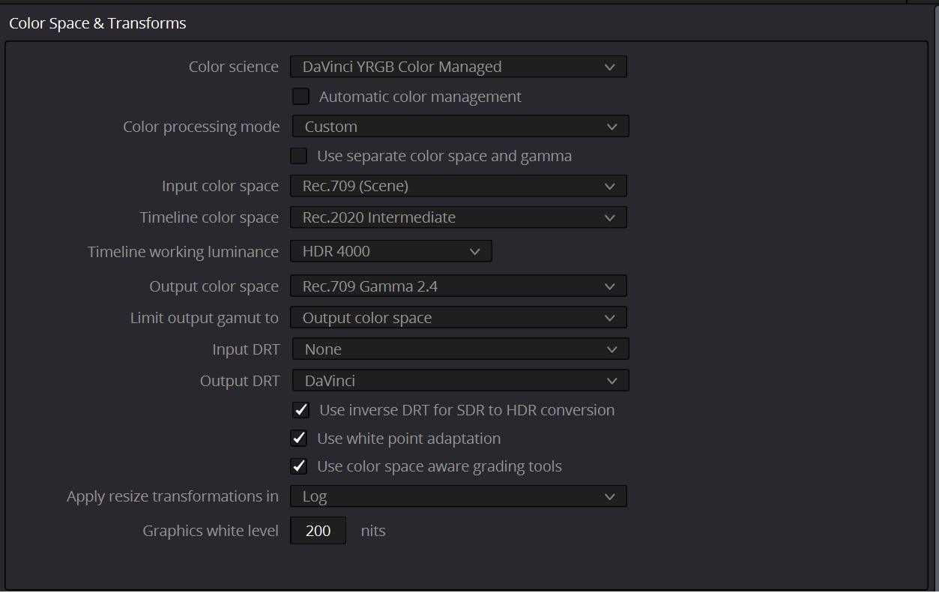Click the "Output color space" label text
This screenshot has width=939, height=593.
[214, 286]
